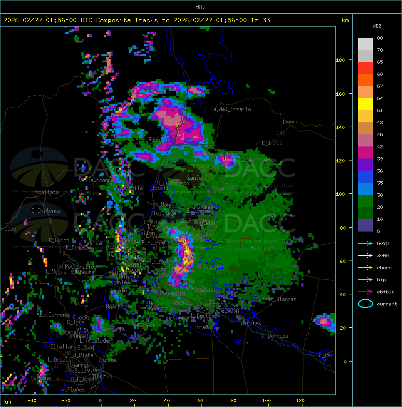Image resolution: width=402 pixels, height=407 pixels.
Task: Click the 'current' legend label
Action: coord(387,304)
